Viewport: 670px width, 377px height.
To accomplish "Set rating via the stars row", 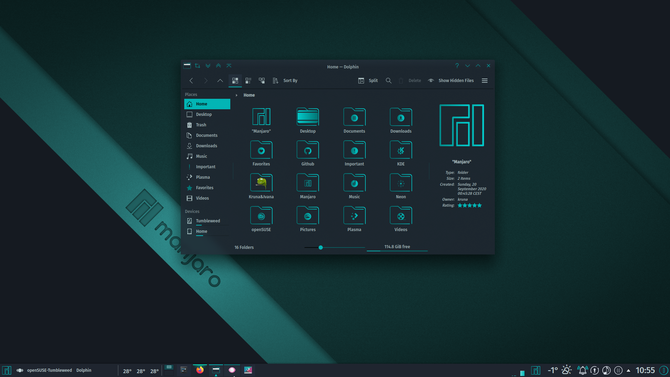I will [x=470, y=206].
